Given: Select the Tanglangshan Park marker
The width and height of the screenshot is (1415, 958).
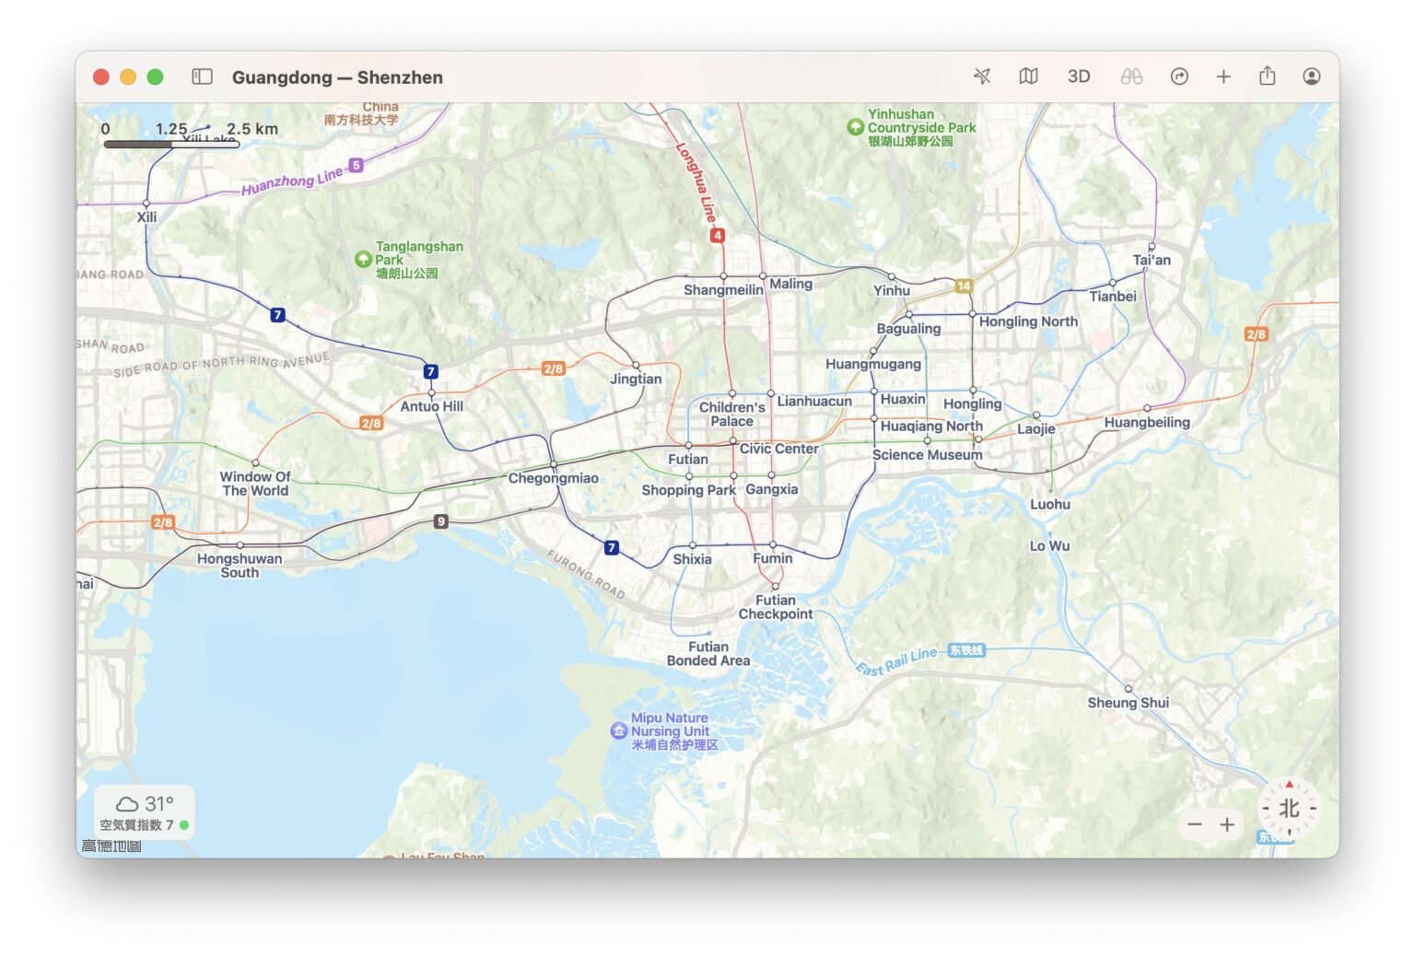Looking at the screenshot, I should click(364, 260).
